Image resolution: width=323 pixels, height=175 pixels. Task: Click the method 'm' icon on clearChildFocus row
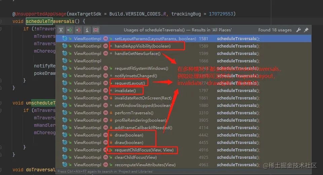pos(106,157)
